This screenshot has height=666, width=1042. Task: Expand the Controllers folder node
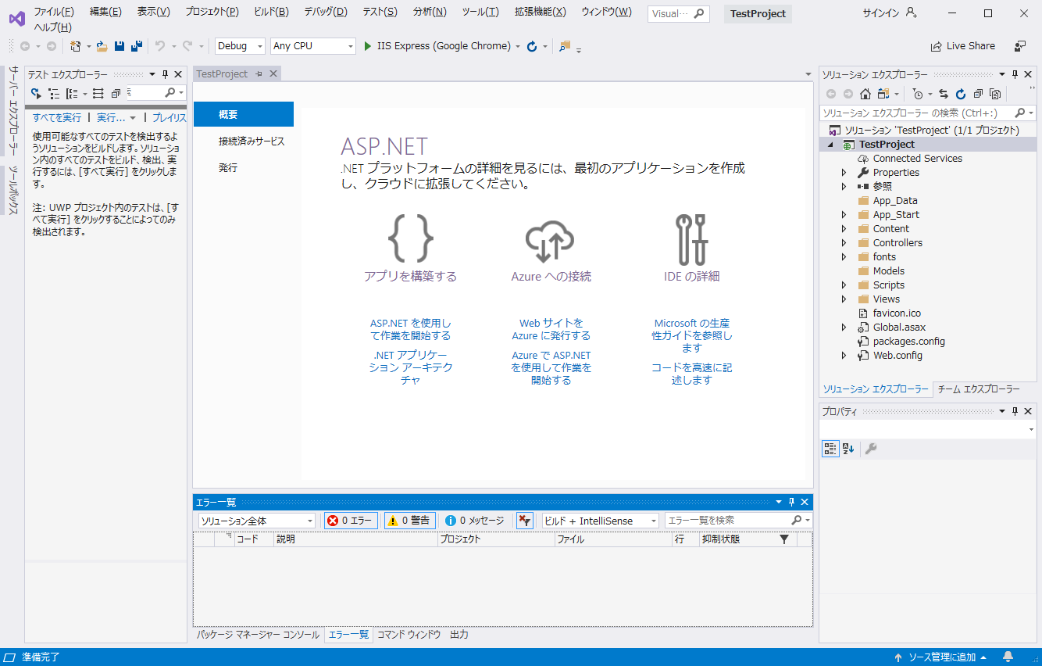click(x=844, y=243)
